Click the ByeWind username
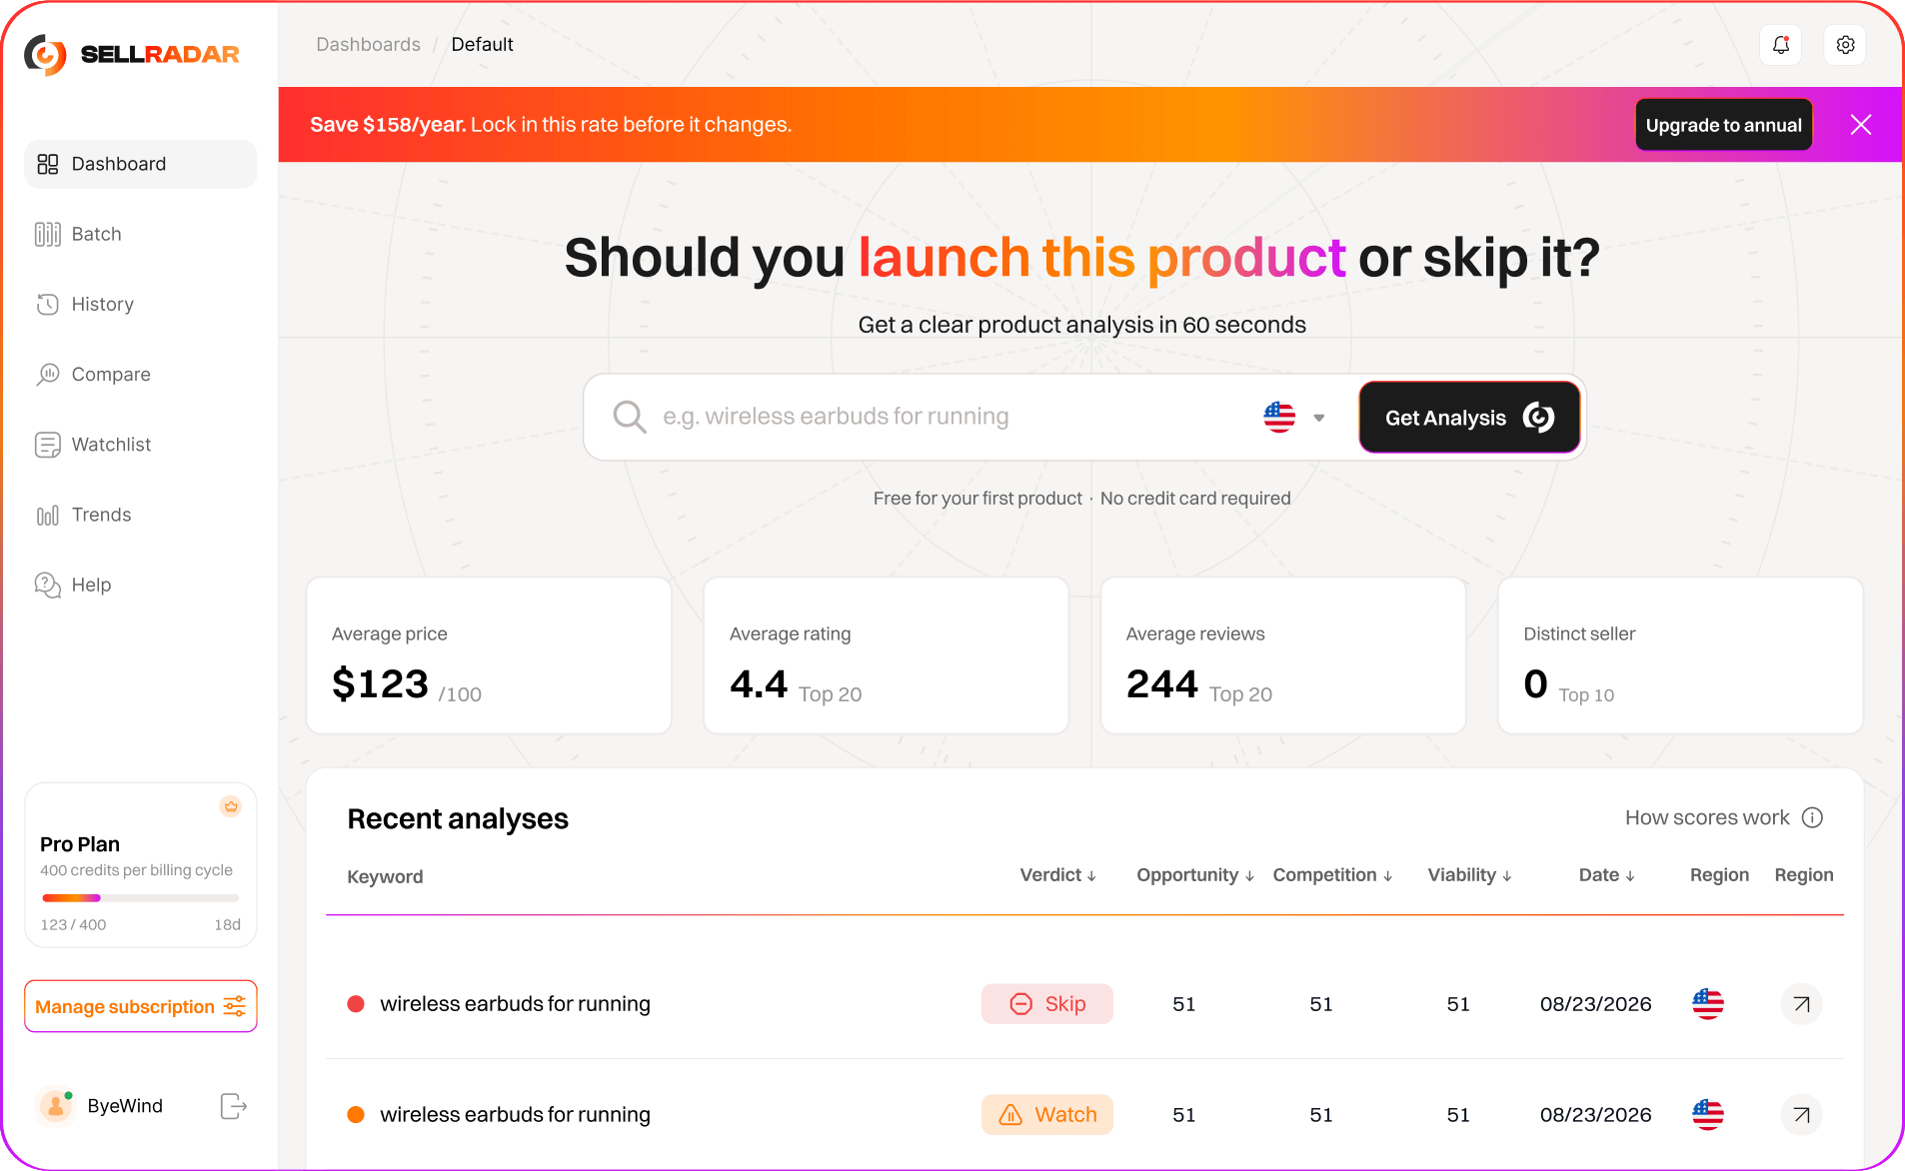1905x1171 pixels. point(125,1106)
